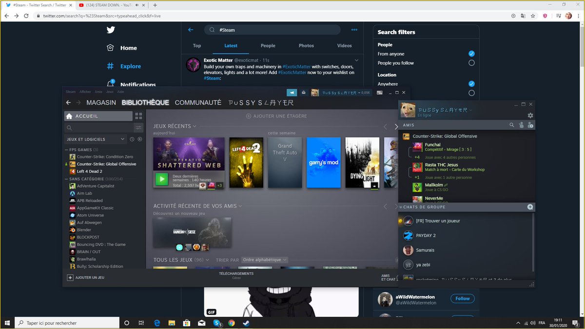Switch to Twitter Top tab
The width and height of the screenshot is (585, 329).
pyautogui.click(x=197, y=46)
